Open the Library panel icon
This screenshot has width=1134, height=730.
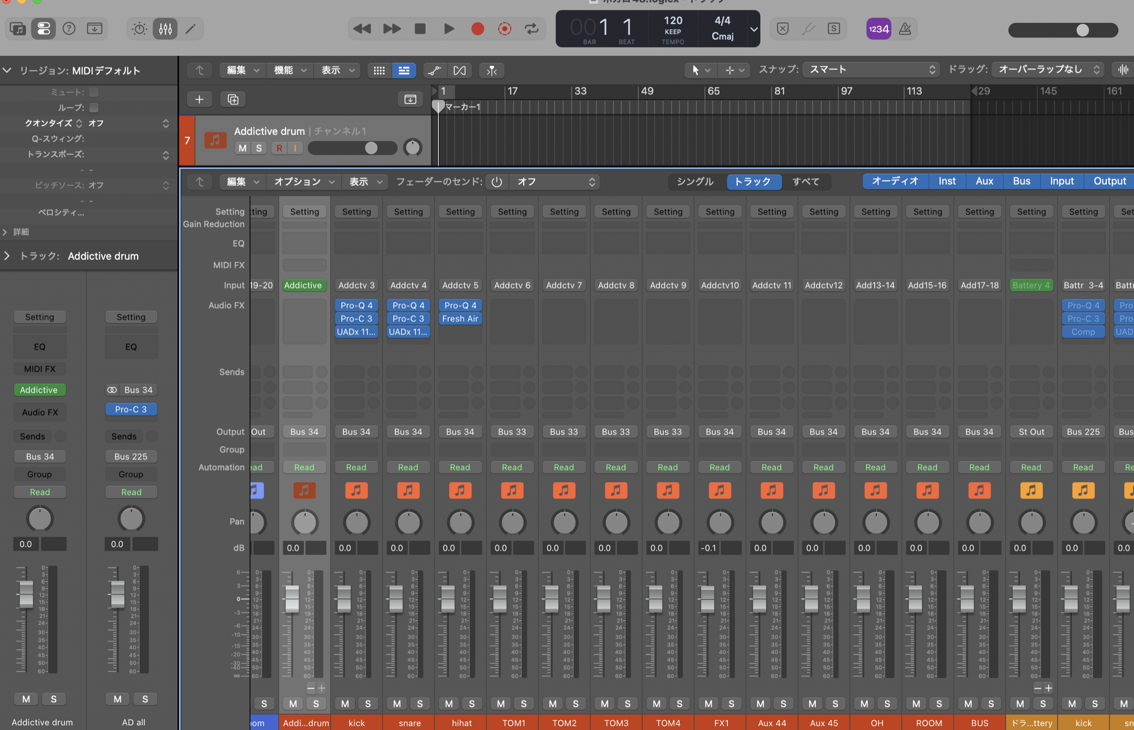pos(18,29)
